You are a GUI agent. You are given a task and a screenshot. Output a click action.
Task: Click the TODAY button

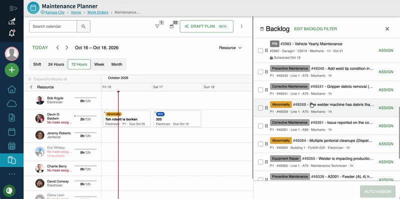click(40, 47)
